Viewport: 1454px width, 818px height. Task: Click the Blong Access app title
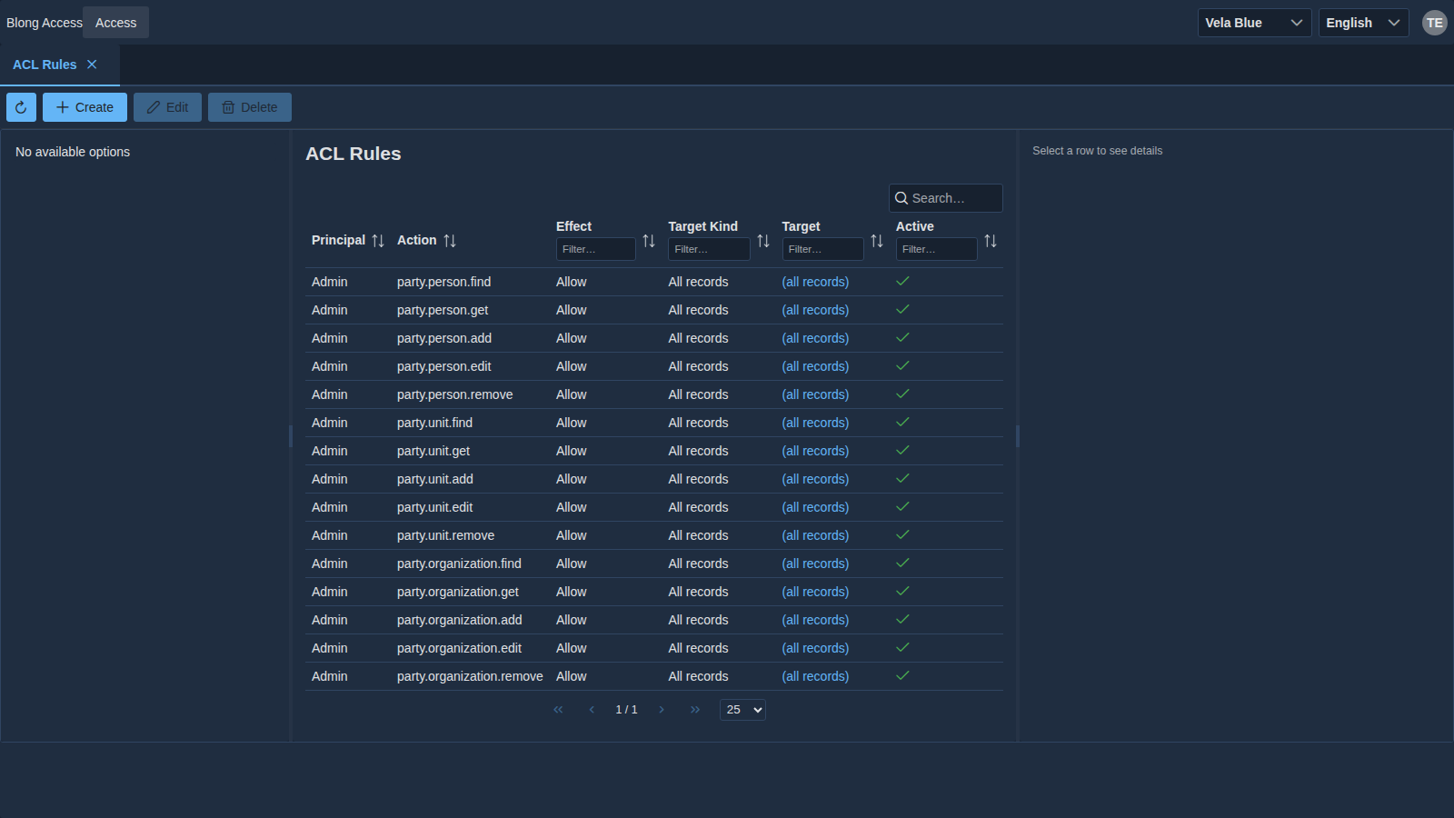click(44, 23)
